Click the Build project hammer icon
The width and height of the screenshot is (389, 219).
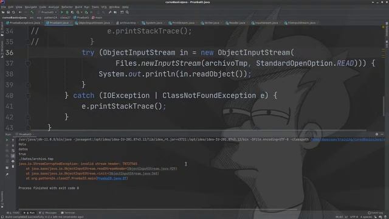(x=32, y=12)
